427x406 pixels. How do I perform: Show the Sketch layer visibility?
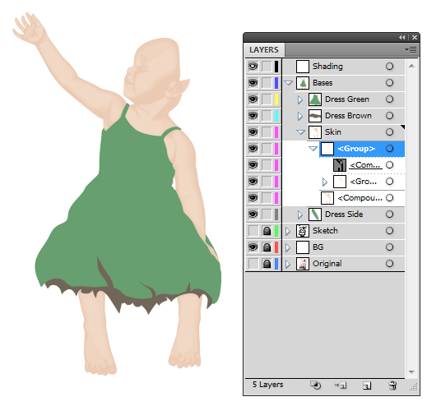(x=253, y=231)
